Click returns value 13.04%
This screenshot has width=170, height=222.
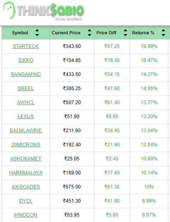pos(149,131)
